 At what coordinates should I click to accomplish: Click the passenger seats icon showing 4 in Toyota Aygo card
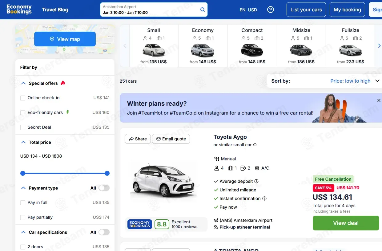coord(217,168)
